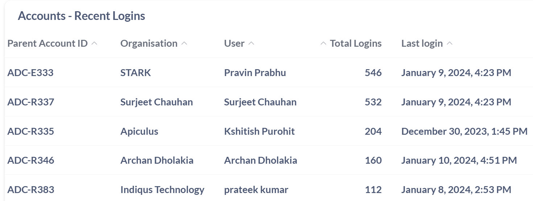The width and height of the screenshot is (533, 201).
Task: Sort by Parent Account ID header text
Action: tap(47, 43)
